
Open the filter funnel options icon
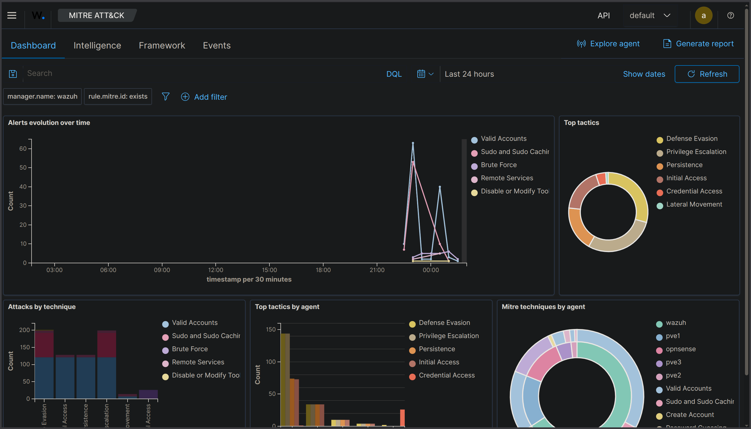tap(165, 97)
